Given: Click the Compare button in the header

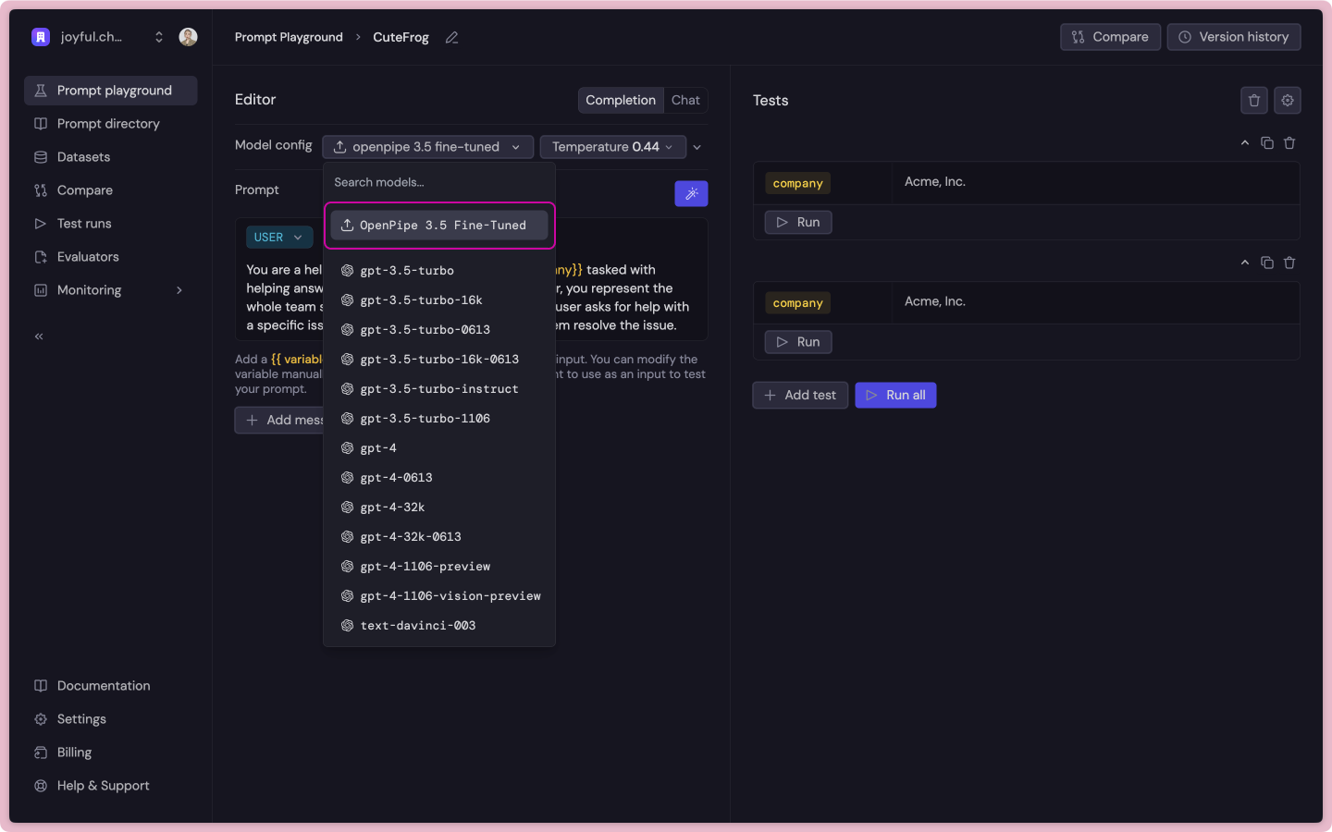Looking at the screenshot, I should click(1110, 37).
